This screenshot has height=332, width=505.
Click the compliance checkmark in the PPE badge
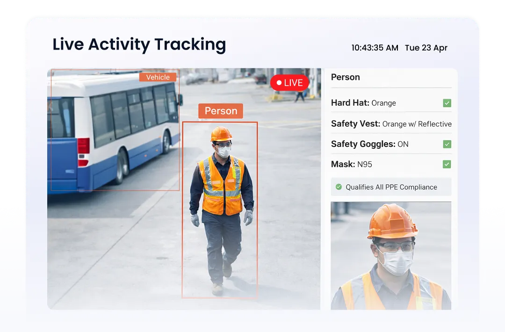339,187
